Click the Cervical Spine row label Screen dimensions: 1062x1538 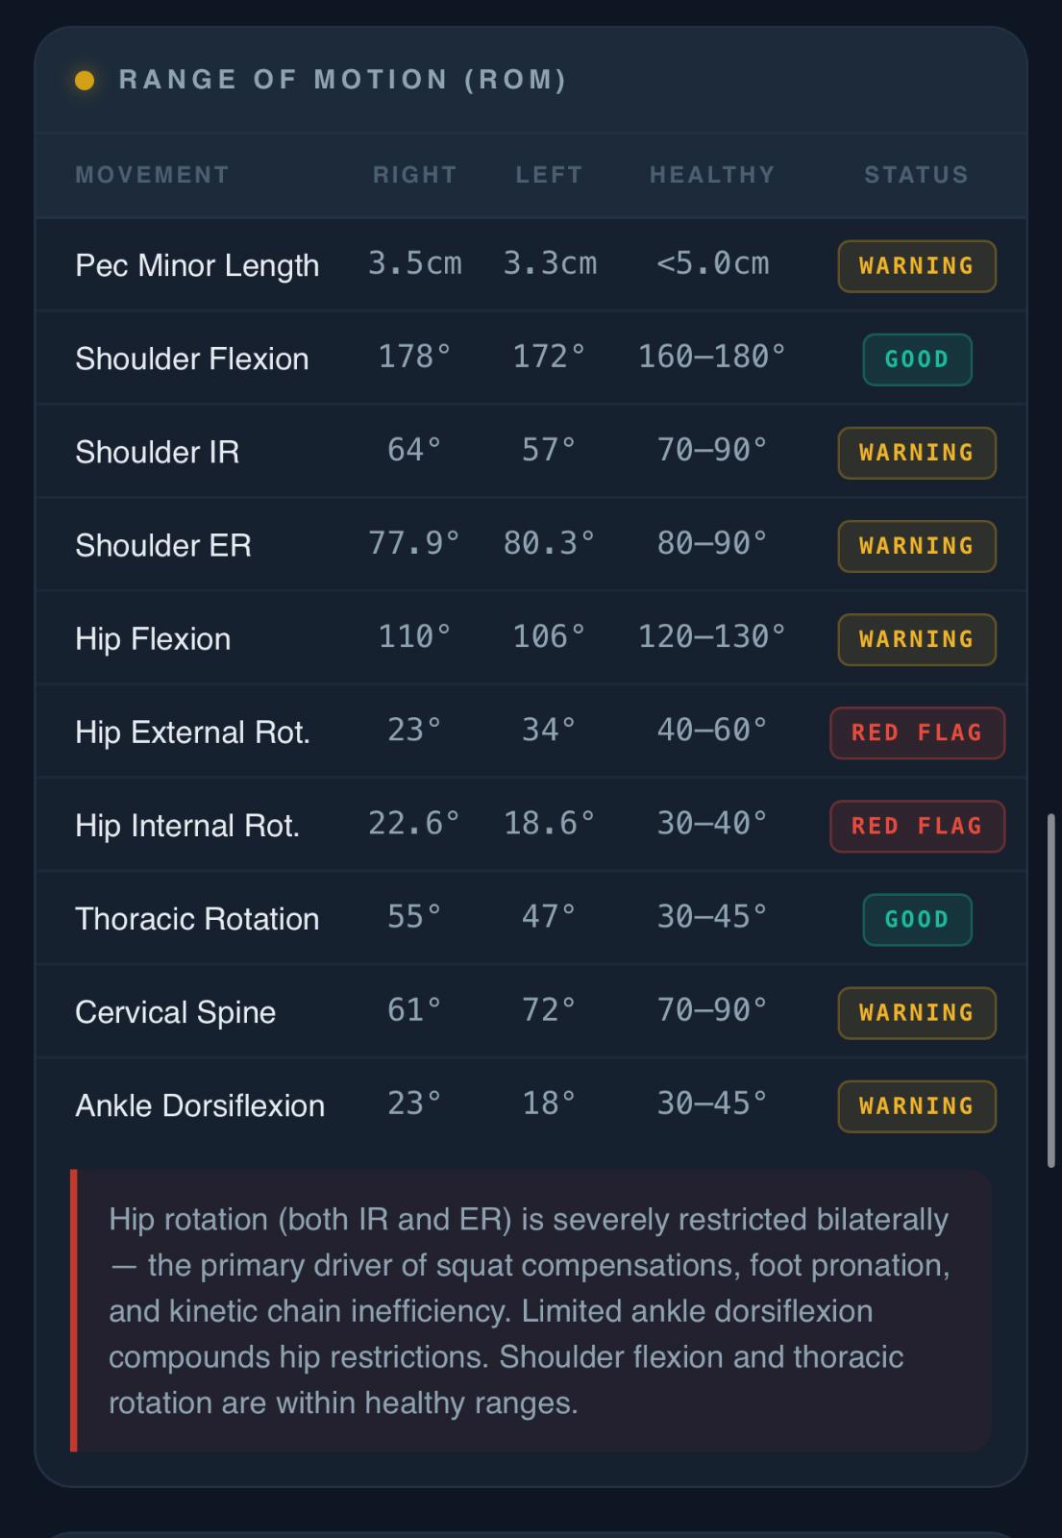[175, 1012]
